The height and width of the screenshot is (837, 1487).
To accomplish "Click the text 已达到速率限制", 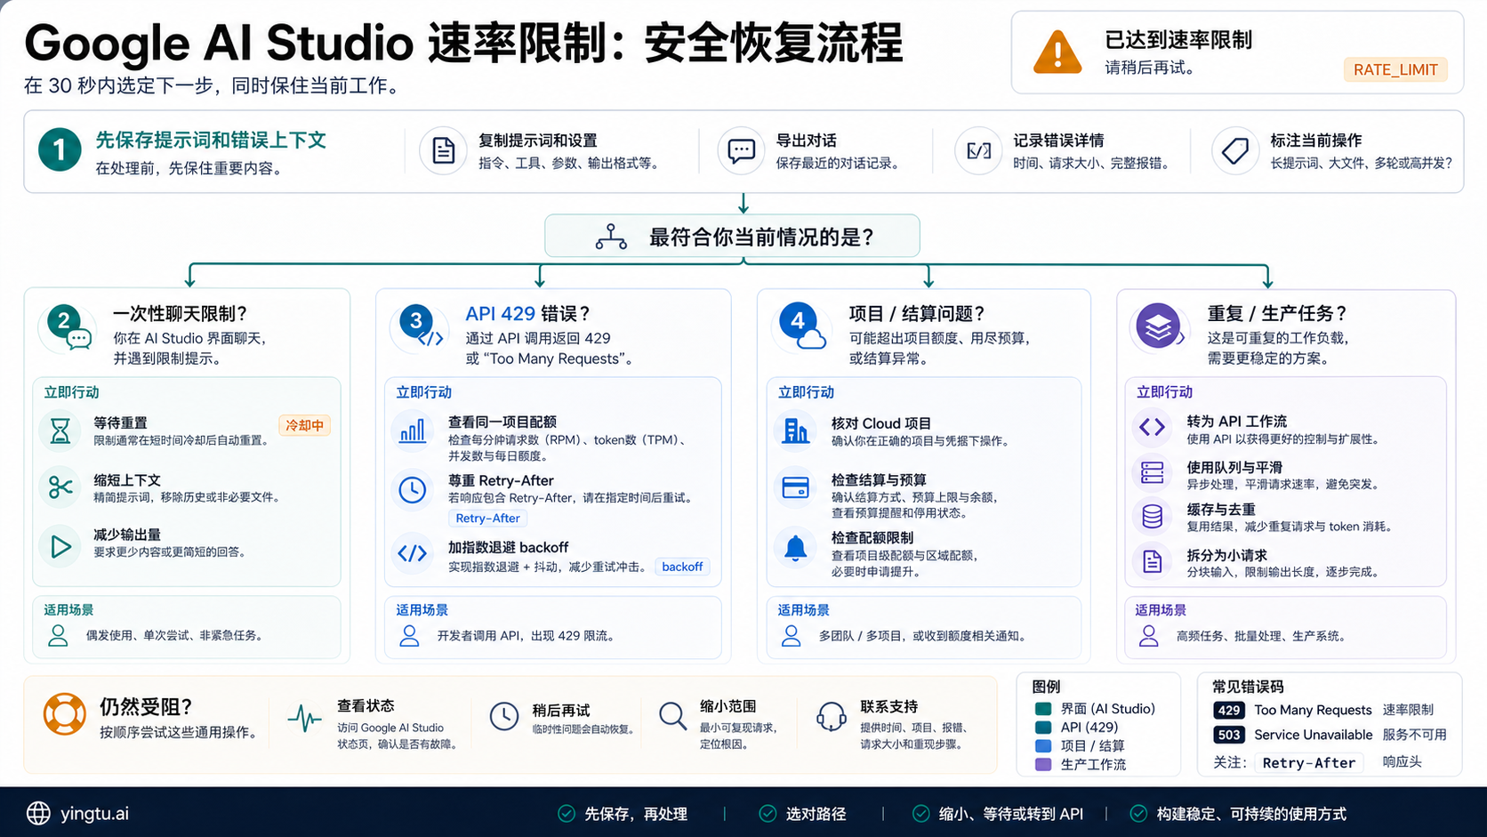I will [1178, 40].
